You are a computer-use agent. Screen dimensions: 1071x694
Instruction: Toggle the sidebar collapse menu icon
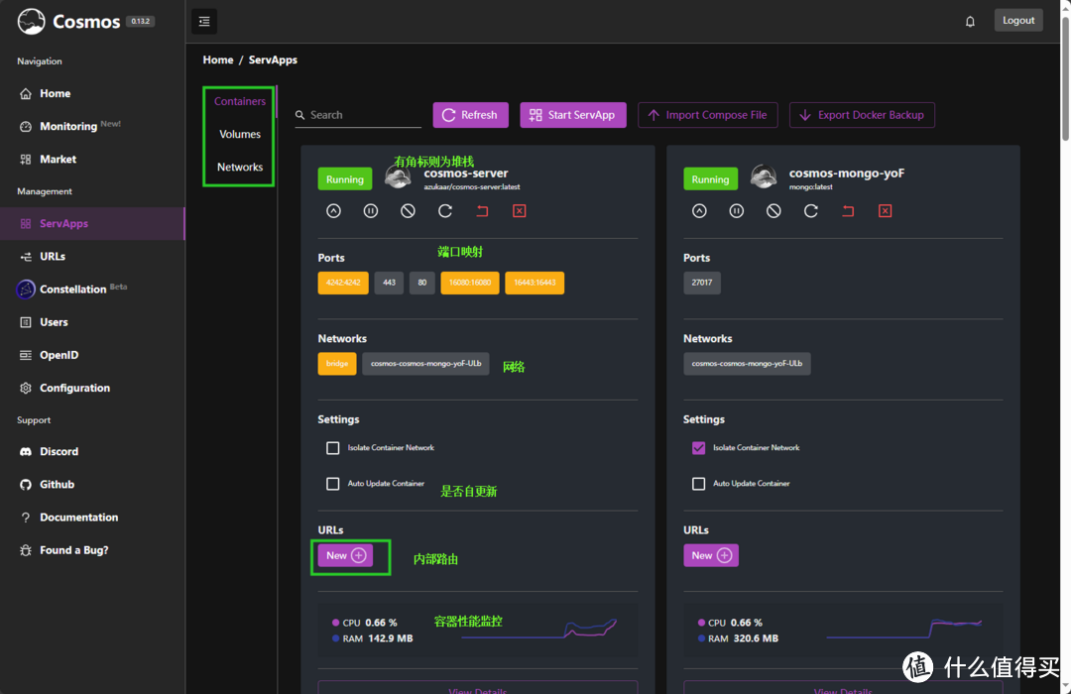pos(204,21)
